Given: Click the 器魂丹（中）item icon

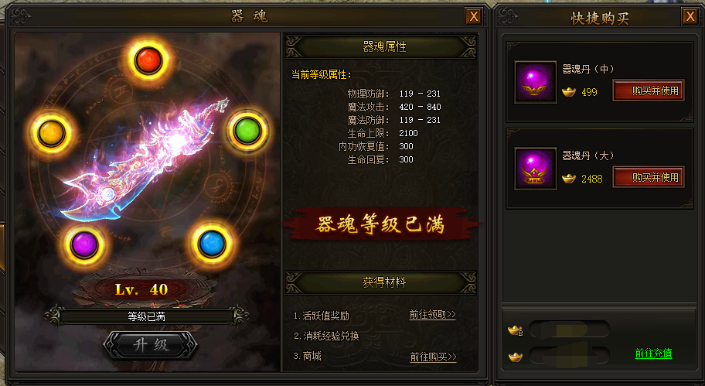Looking at the screenshot, I should coord(536,82).
